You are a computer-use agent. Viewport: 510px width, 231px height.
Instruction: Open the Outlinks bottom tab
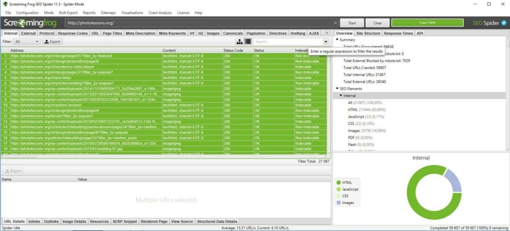[51, 221]
